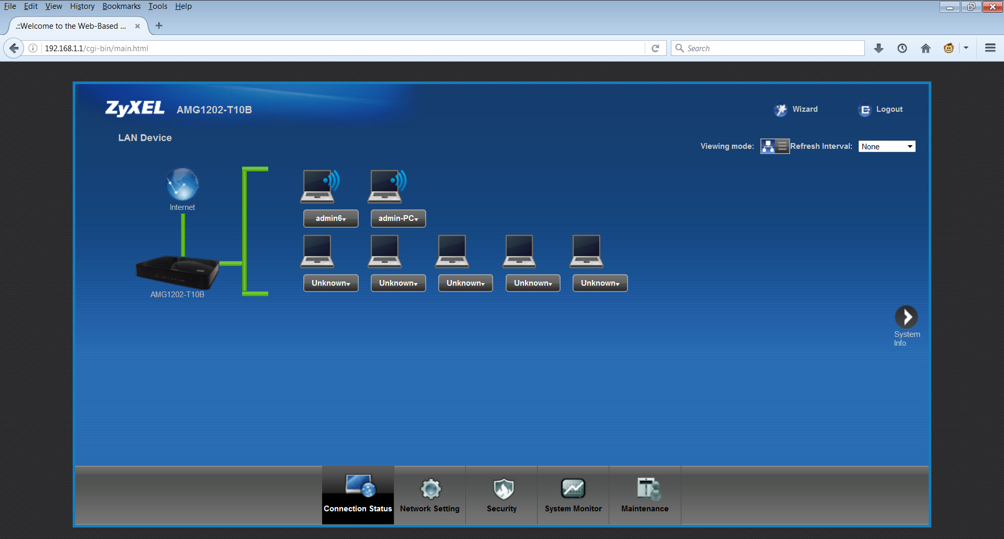Open the browser hamburger menu

click(990, 48)
